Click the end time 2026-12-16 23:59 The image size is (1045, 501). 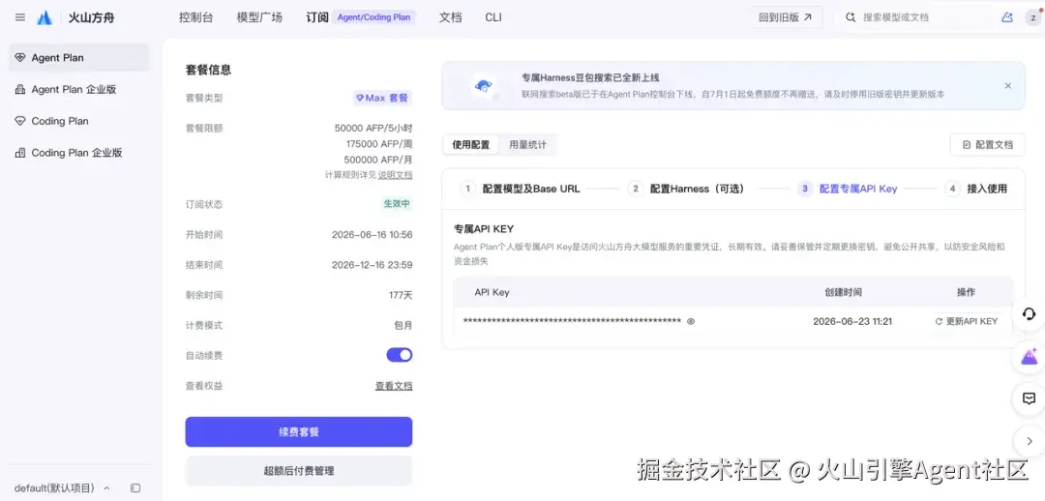point(372,265)
